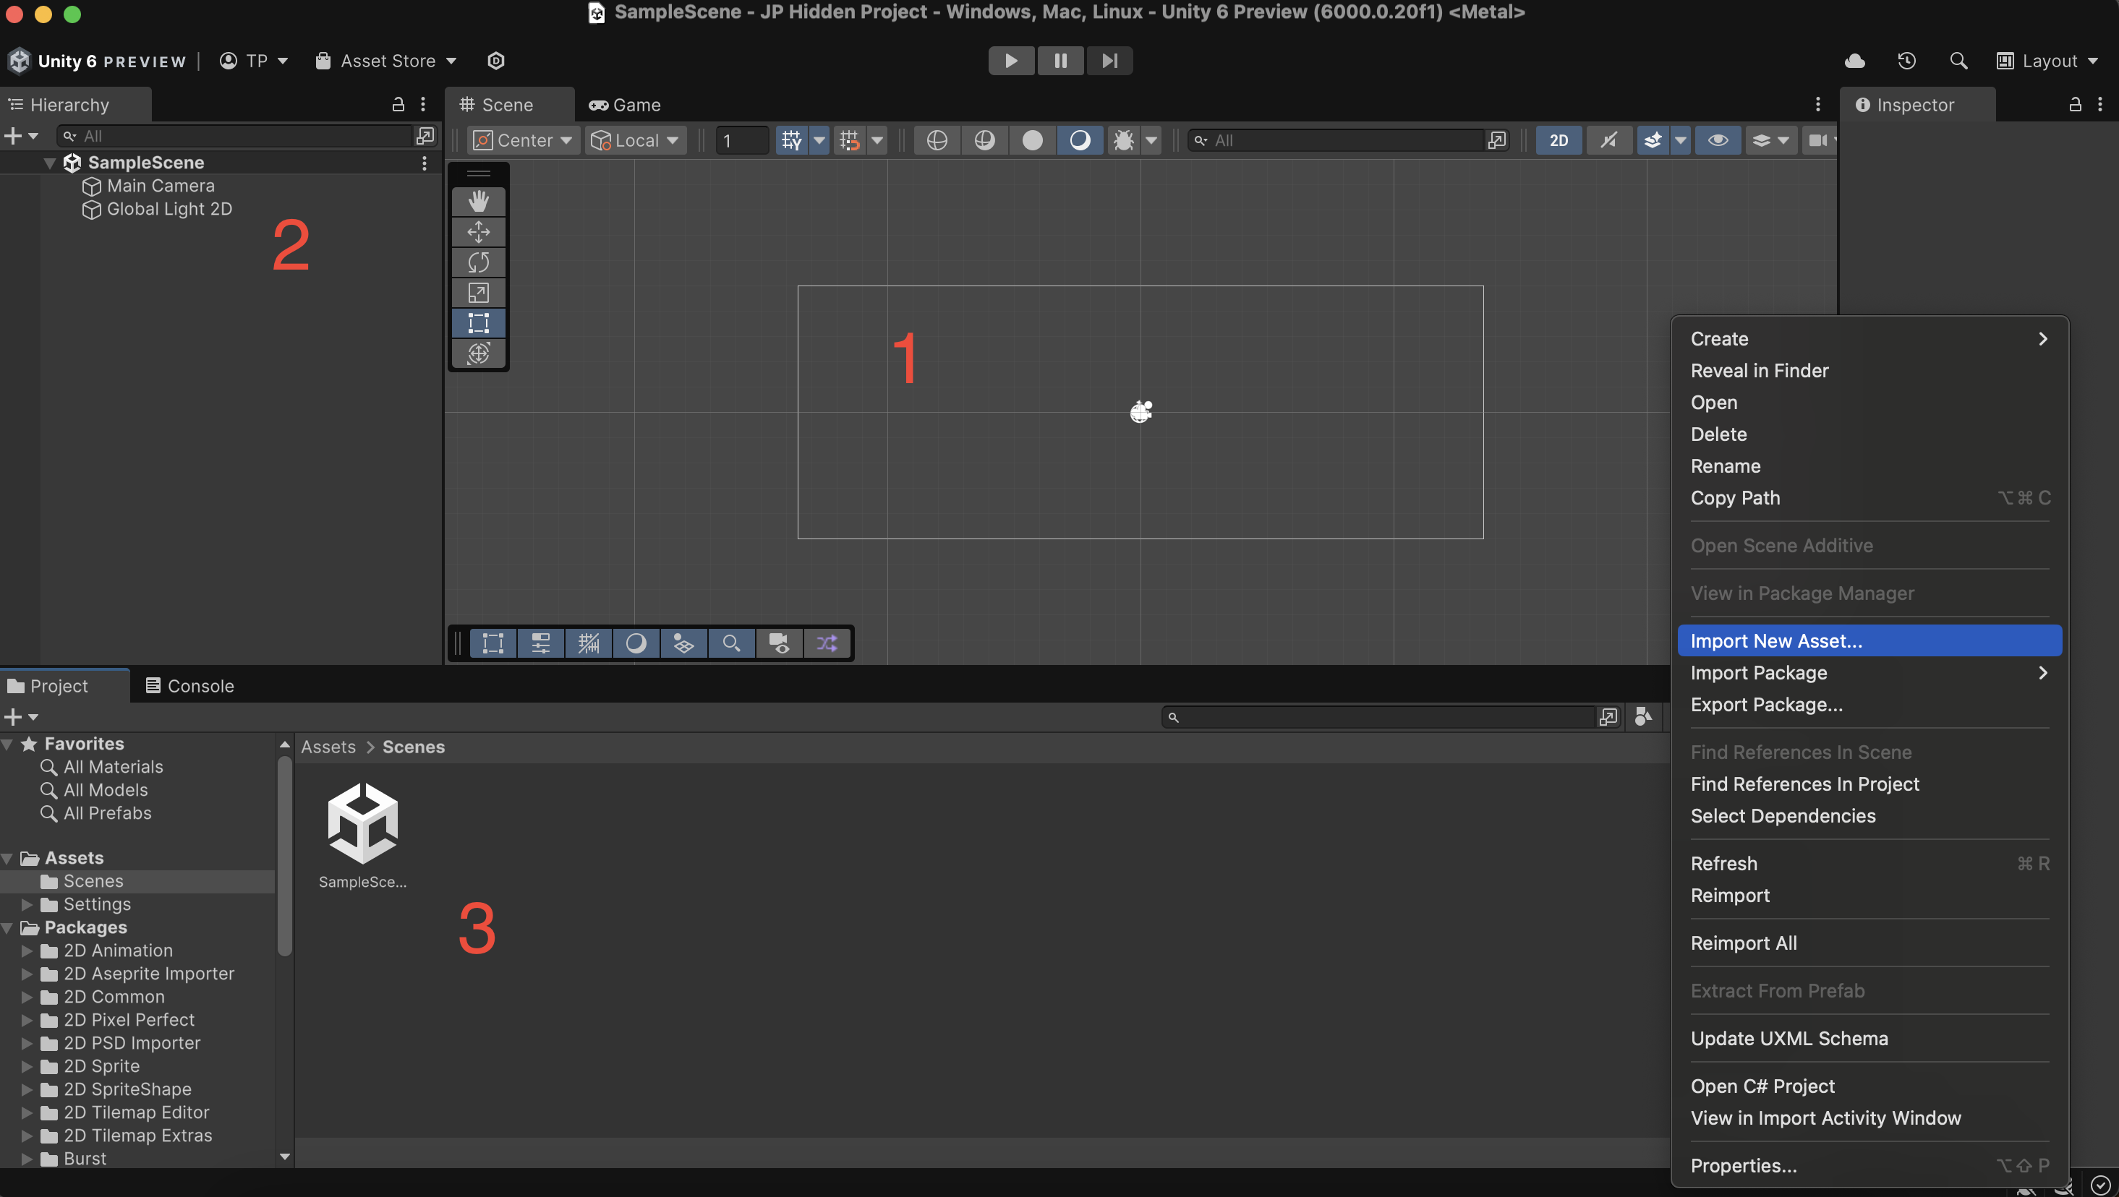The image size is (2119, 1197).
Task: Open the Asset Store dropdown
Action: click(x=385, y=61)
